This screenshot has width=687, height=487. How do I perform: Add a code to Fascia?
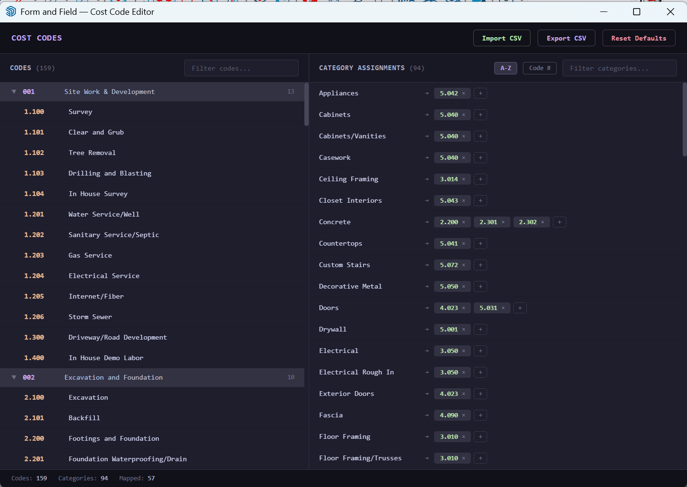[480, 415]
